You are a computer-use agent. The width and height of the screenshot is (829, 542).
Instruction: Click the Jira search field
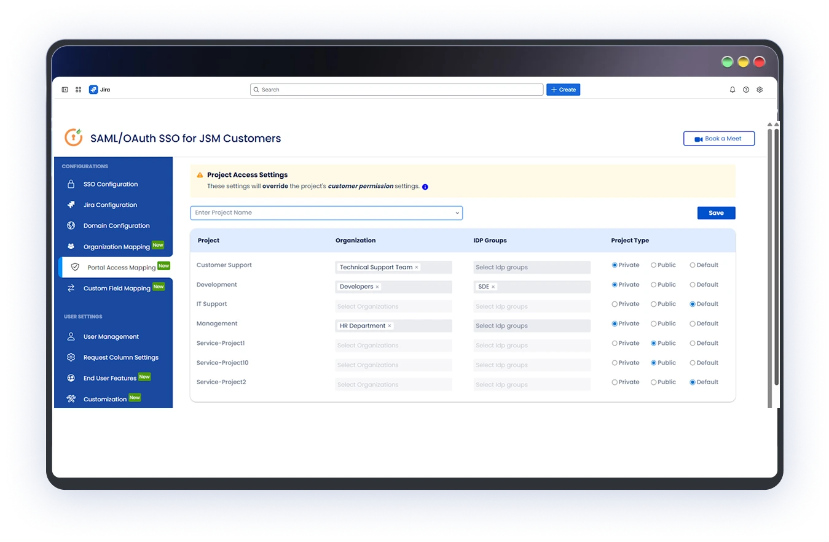tap(397, 90)
